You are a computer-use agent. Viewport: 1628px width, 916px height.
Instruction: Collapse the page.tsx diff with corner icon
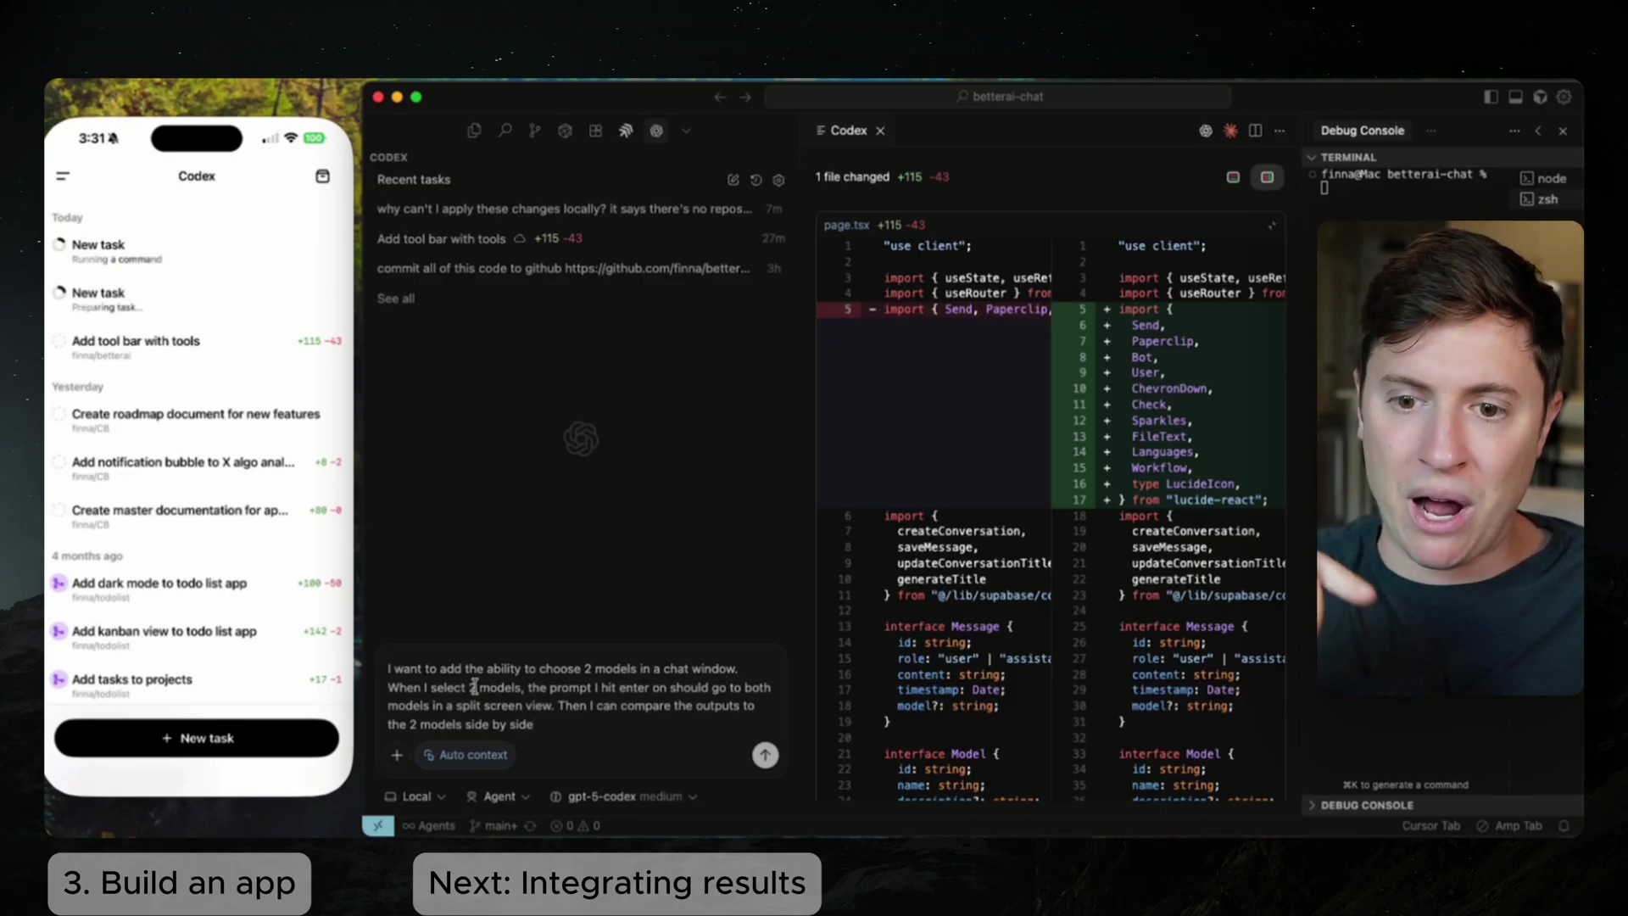[1272, 226]
